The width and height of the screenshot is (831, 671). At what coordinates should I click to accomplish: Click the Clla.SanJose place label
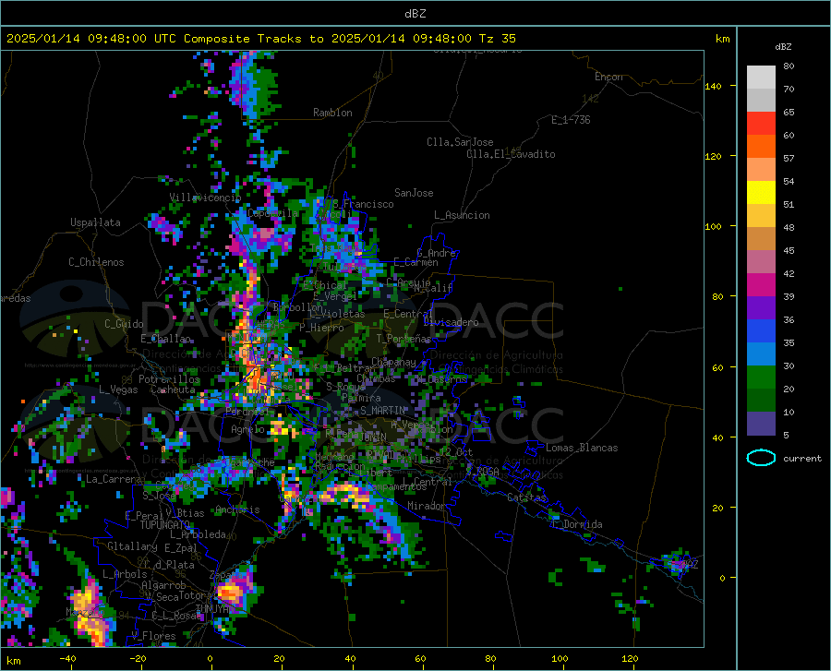tap(460, 142)
